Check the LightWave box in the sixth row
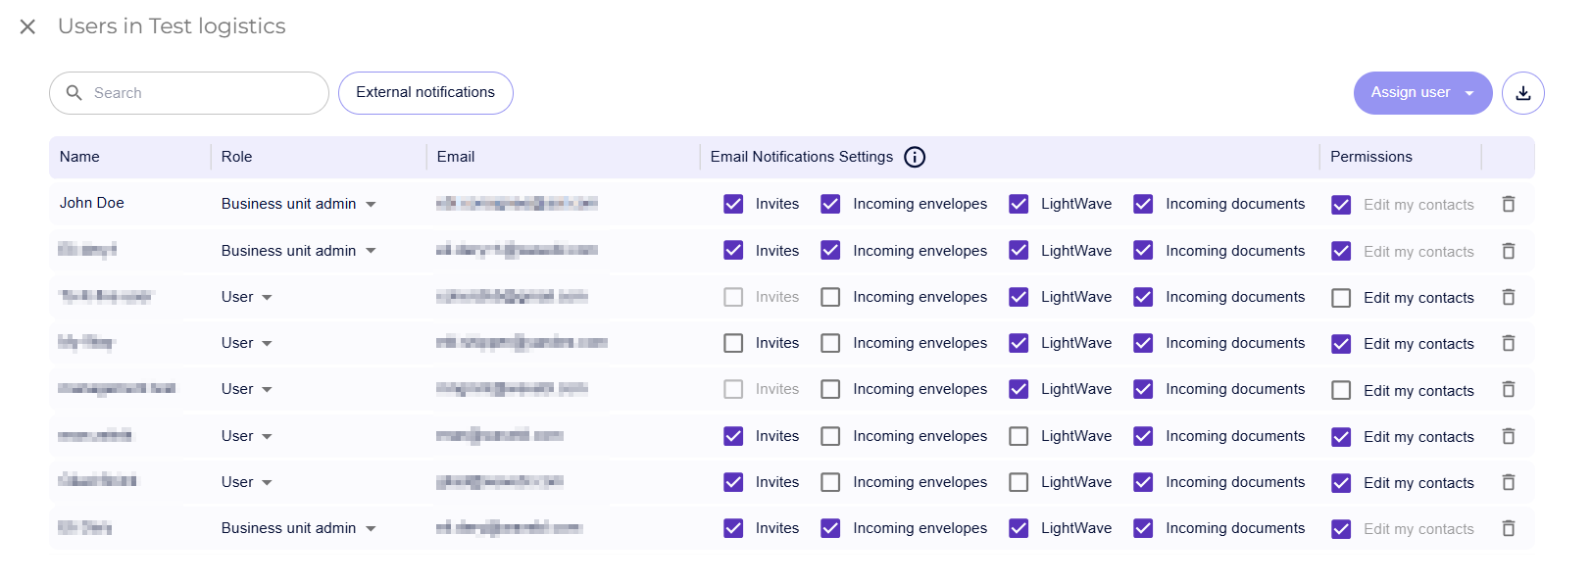 click(x=1019, y=436)
